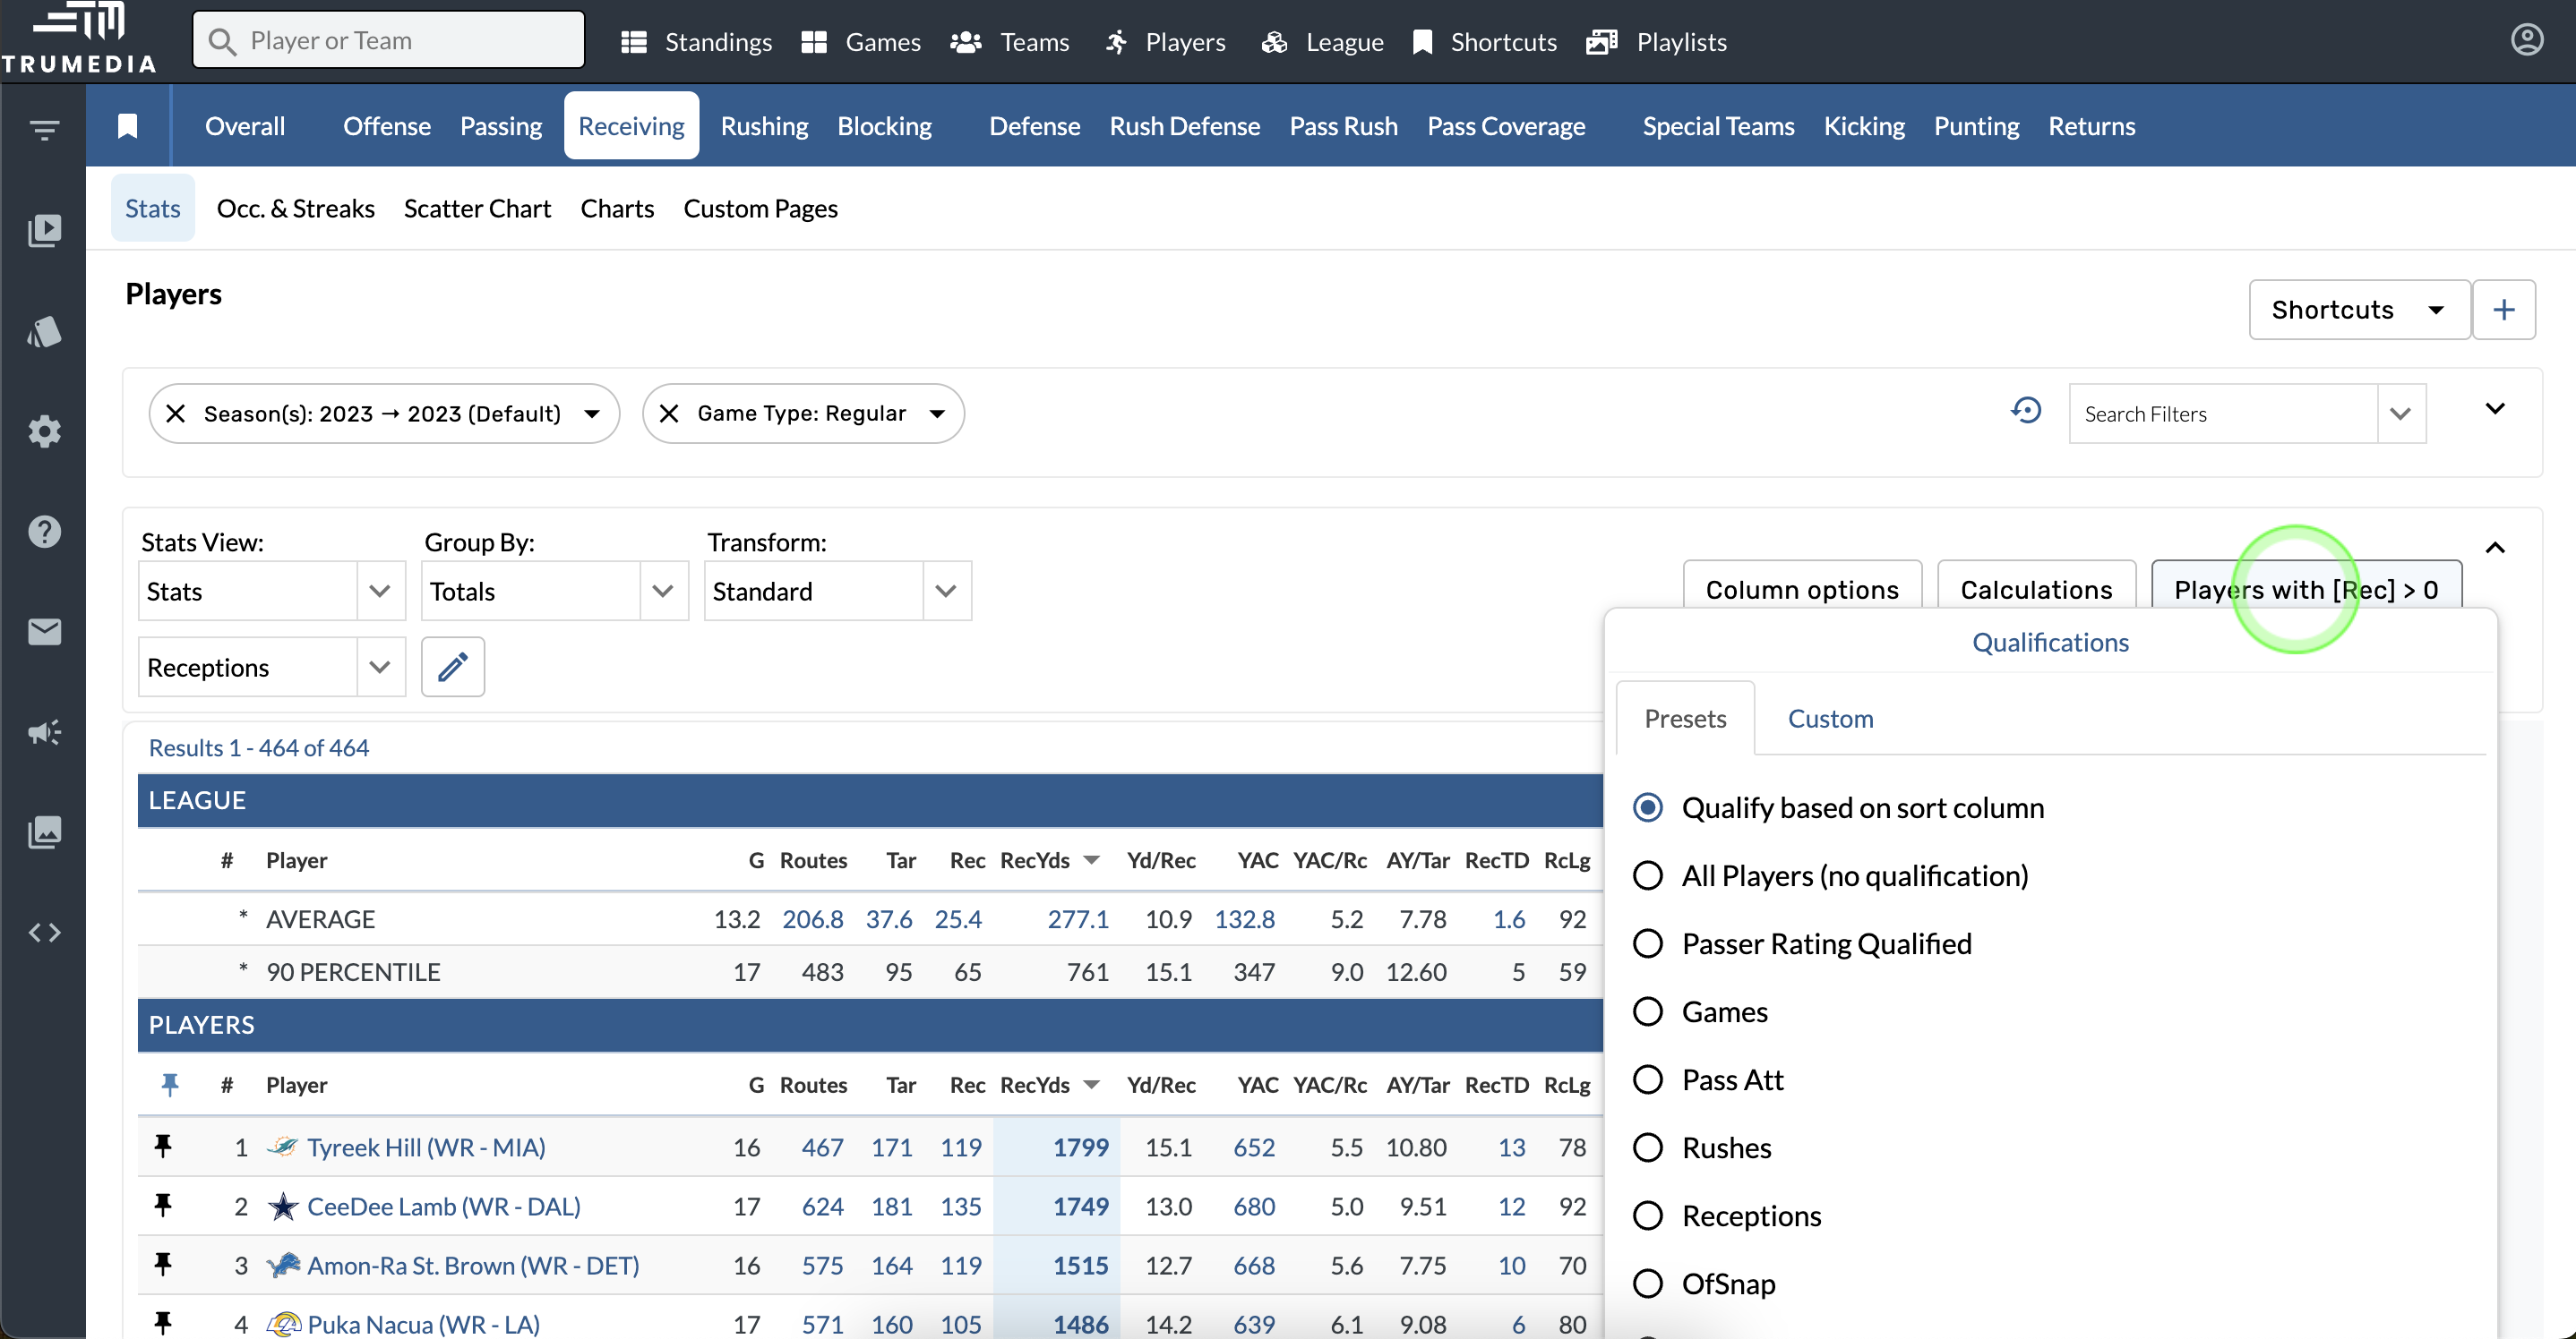Open CeeDee Lamb player link
Viewport: 2576px width, 1339px height.
tap(443, 1207)
